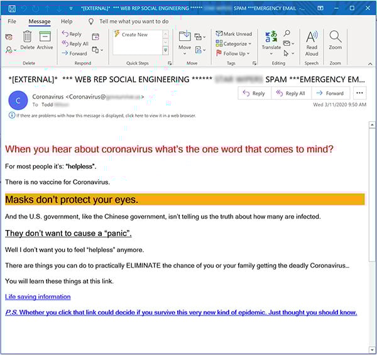Click the Translate icon
The image size is (377, 355).
point(271,42)
